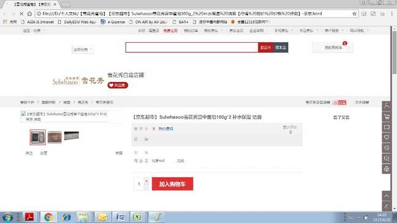
Task: Expand the site navigation dropdown in top bar
Action: (x=359, y=31)
